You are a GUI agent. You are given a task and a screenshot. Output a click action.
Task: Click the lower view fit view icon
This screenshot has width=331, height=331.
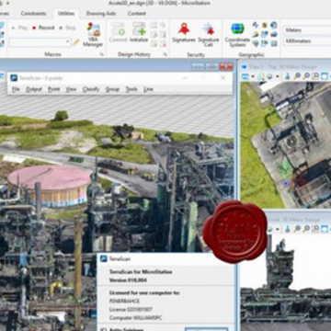(x=325, y=229)
